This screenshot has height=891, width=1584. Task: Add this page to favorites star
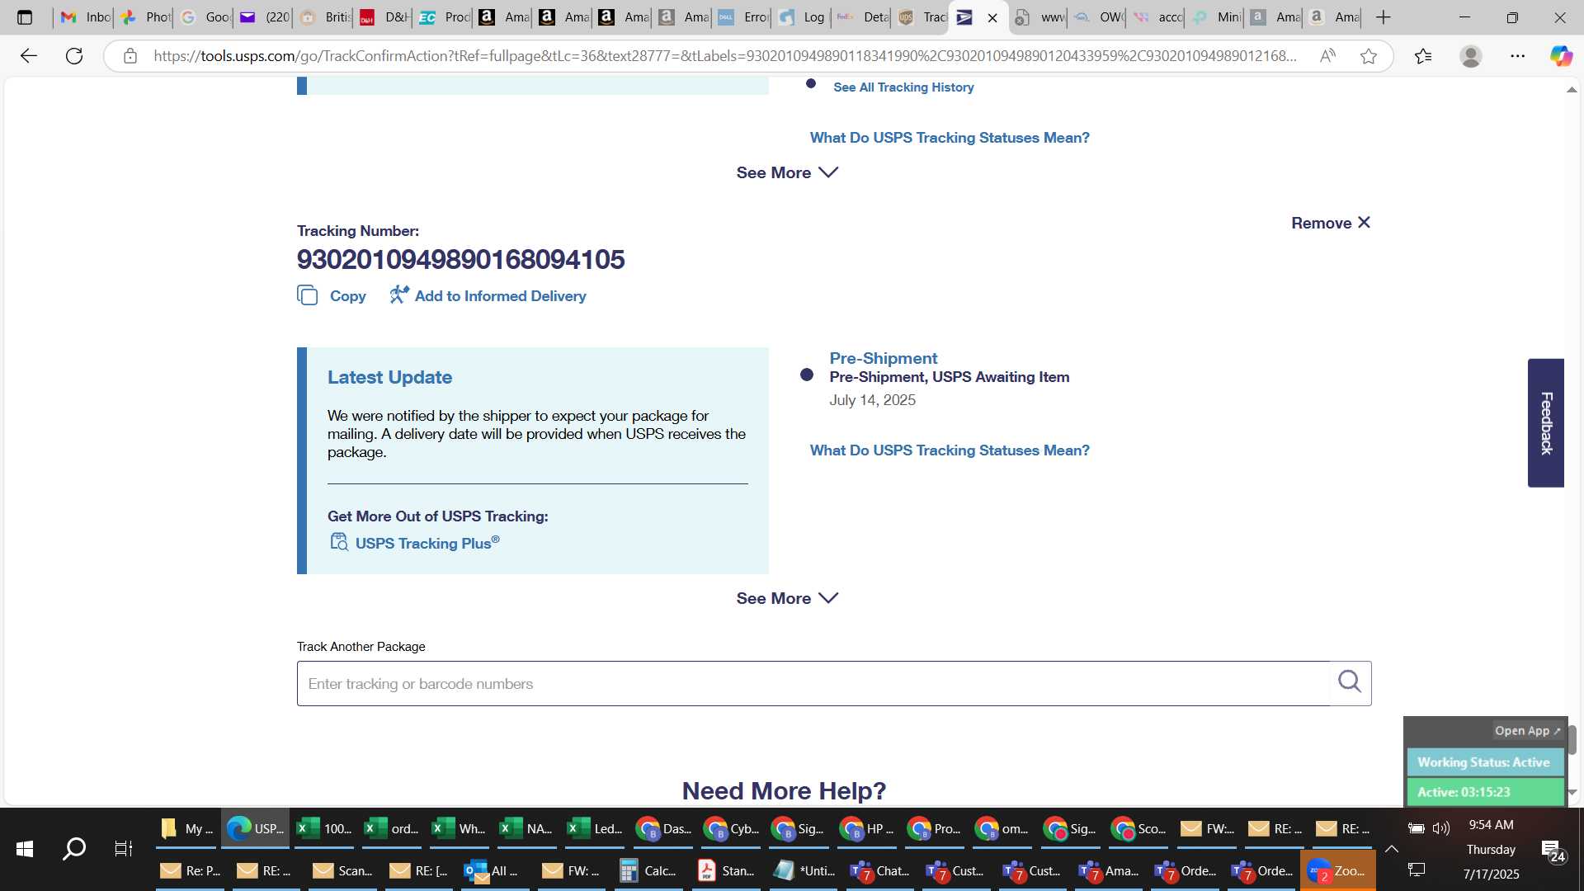tap(1369, 56)
